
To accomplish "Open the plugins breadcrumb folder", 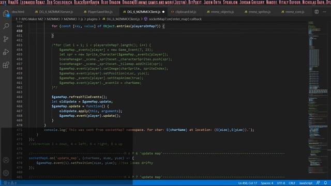I will click(92, 19).
